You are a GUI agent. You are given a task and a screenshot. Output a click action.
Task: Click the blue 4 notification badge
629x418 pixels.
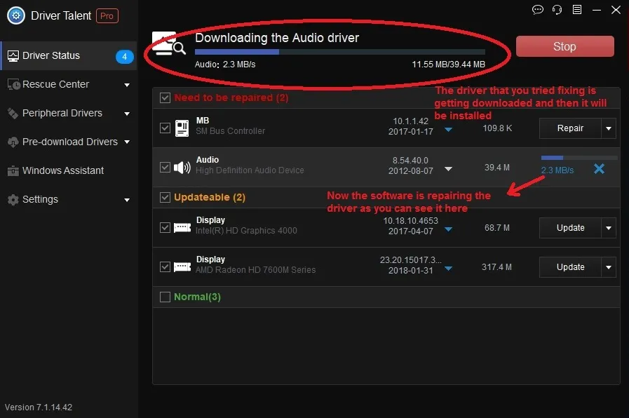(124, 57)
